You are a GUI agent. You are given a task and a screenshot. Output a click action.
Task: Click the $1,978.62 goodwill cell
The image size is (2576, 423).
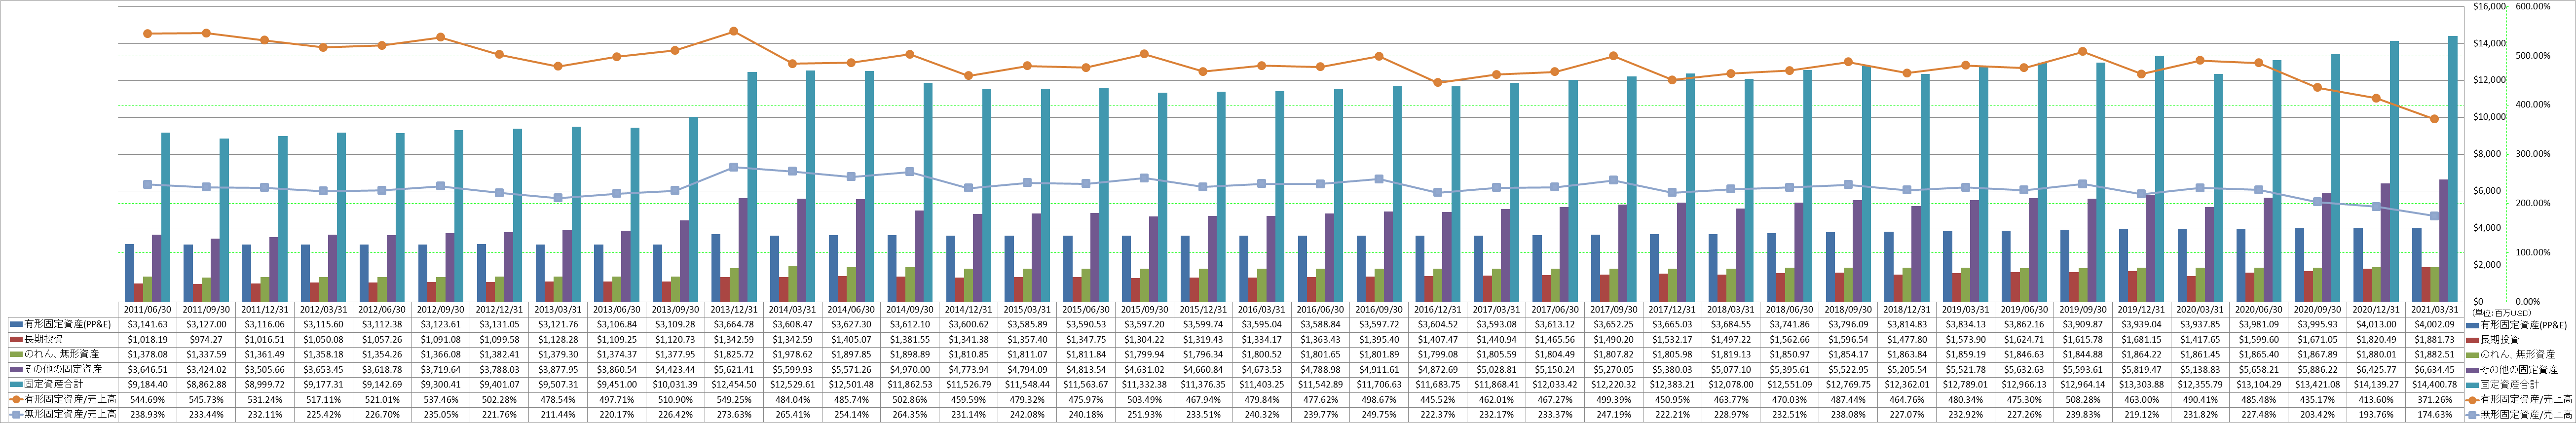793,354
